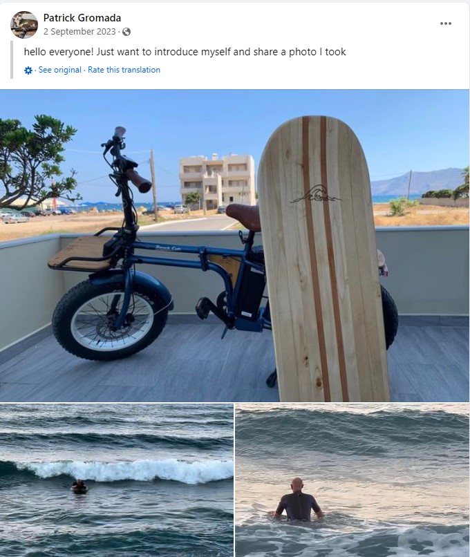Viewport: 470px width, 557px height.
Task: Open the photo of bald man in wetsuit
Action: click(352, 480)
